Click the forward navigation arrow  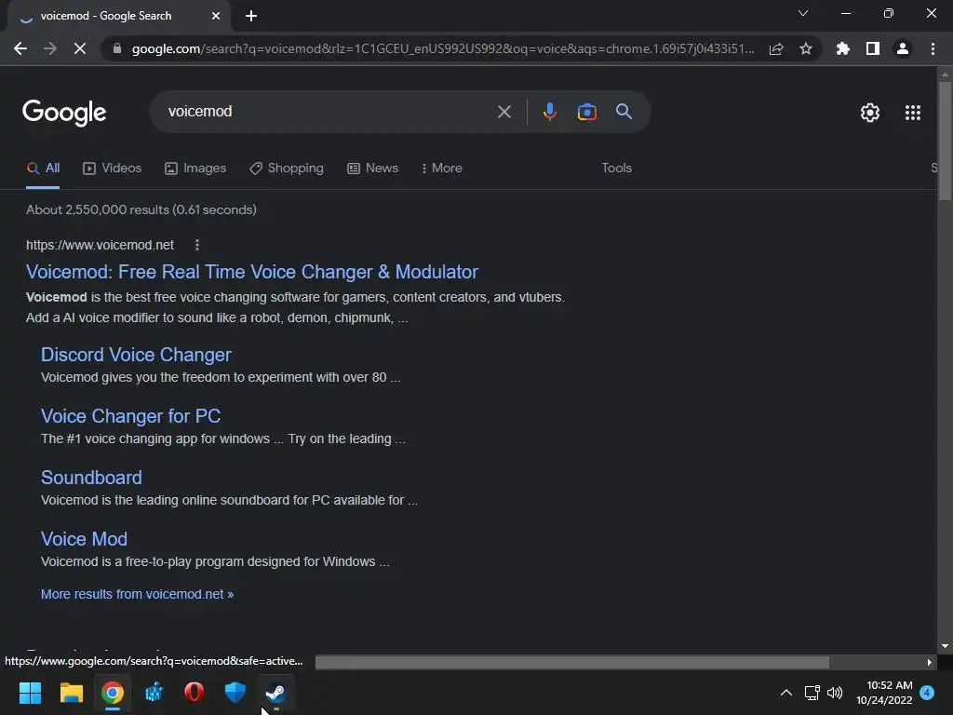tap(50, 48)
